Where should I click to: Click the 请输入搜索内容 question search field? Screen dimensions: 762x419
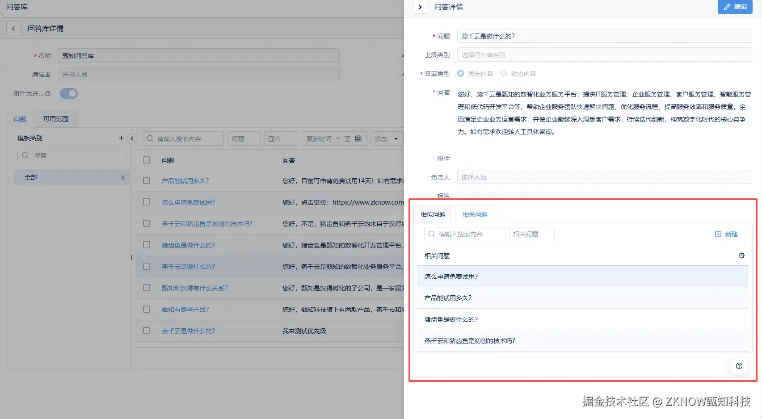(183, 138)
